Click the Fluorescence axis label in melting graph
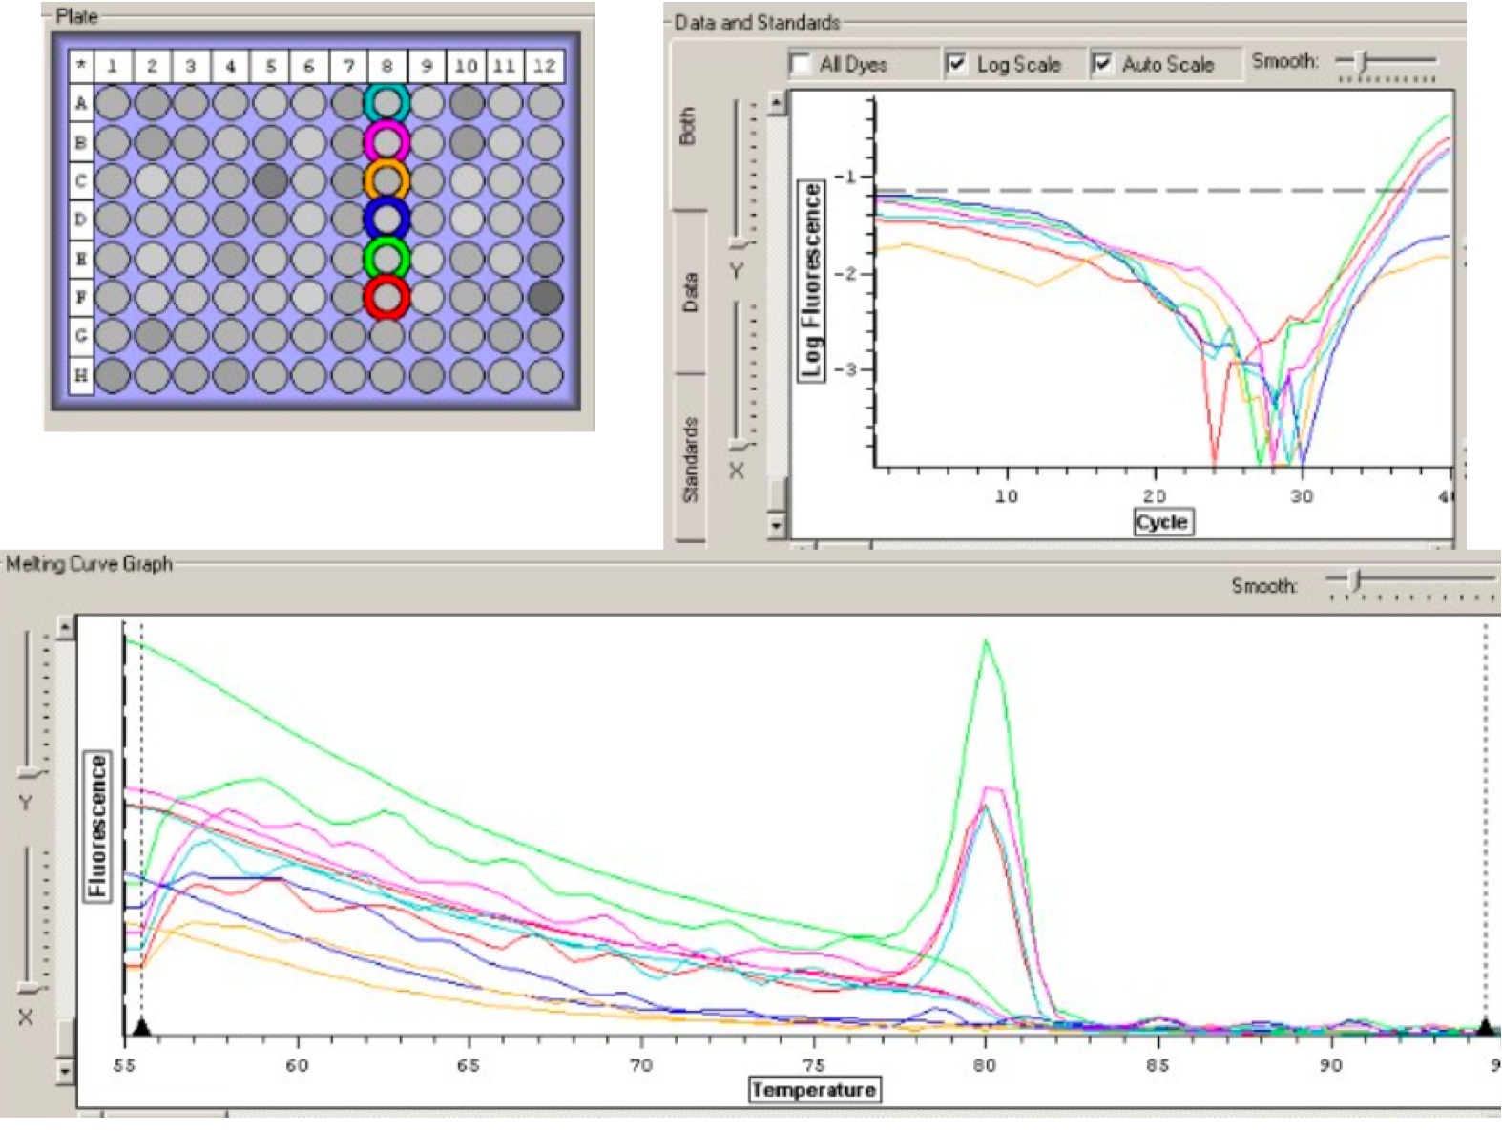 tap(97, 826)
